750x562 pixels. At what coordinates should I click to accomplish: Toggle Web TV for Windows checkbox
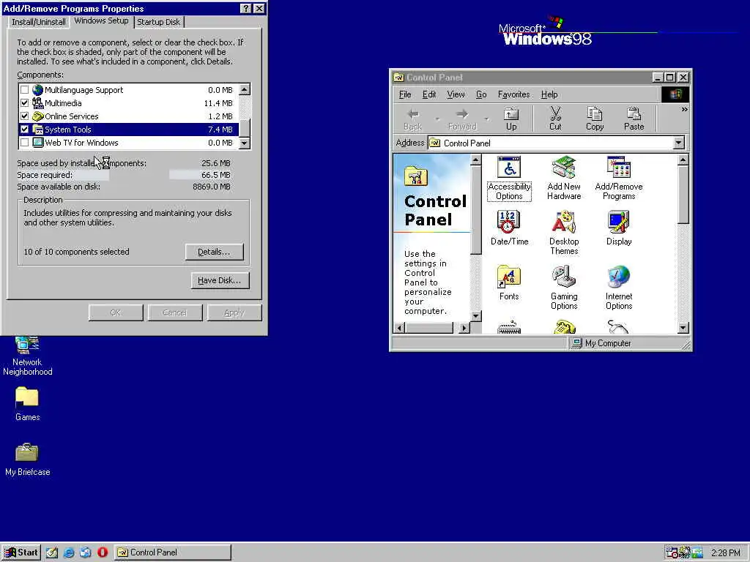pos(24,143)
